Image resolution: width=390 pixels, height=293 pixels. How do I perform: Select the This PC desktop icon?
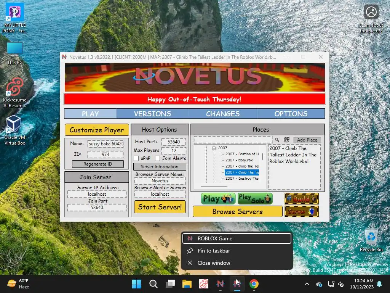pyautogui.click(x=15, y=53)
